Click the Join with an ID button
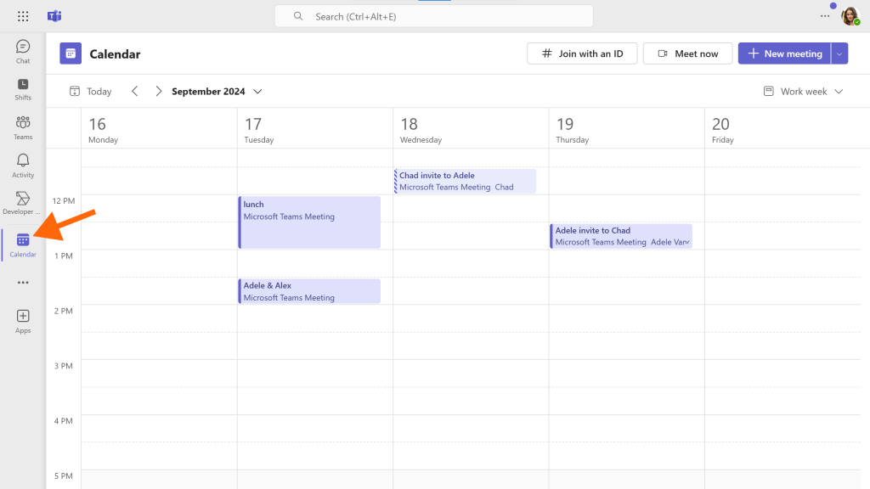This screenshot has width=870, height=489. click(x=582, y=53)
